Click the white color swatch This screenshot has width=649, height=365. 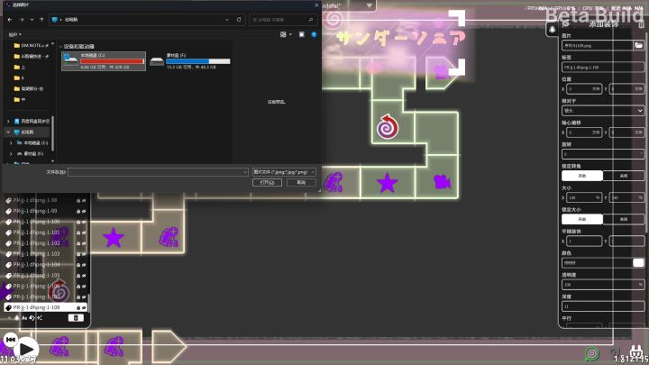pos(638,263)
